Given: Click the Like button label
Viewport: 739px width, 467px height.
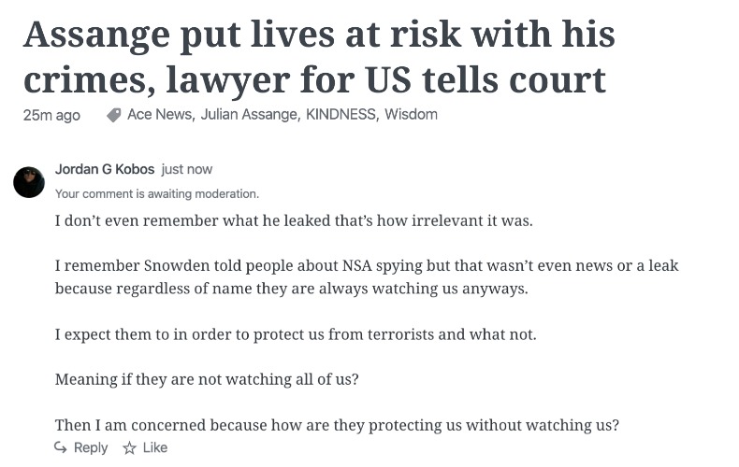Looking at the screenshot, I should pyautogui.click(x=155, y=447).
